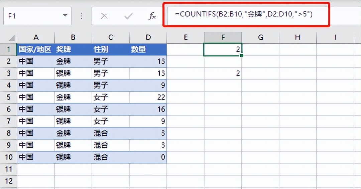Confirm the formula with the checkmark icon

tap(128, 16)
